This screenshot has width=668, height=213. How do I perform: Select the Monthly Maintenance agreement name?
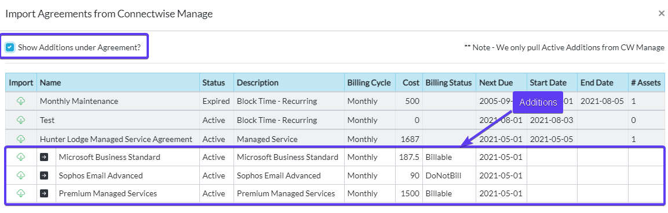coord(79,101)
